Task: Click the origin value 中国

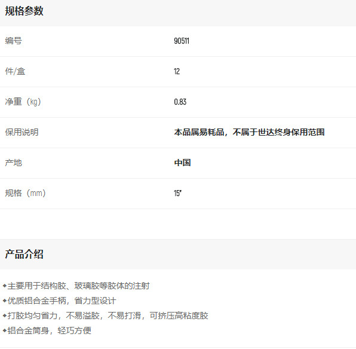Action: tap(182, 163)
